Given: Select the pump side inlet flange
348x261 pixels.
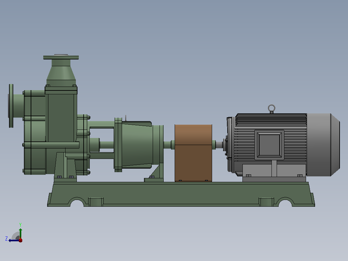Looking at the screenshot, I should 11,106.
